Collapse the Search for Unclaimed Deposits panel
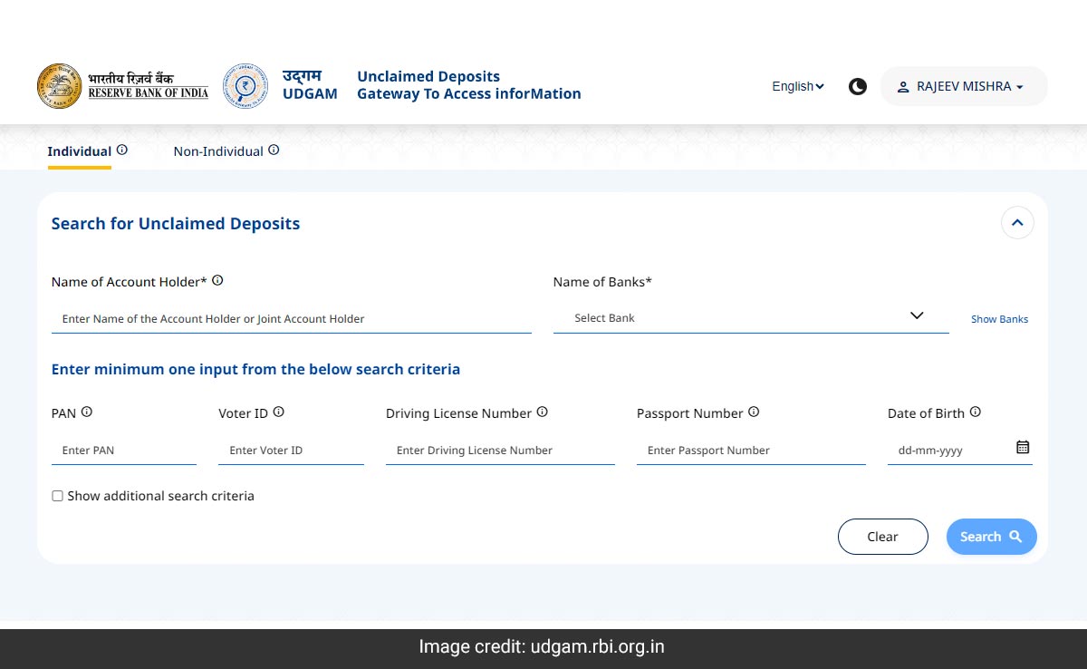 [1017, 223]
